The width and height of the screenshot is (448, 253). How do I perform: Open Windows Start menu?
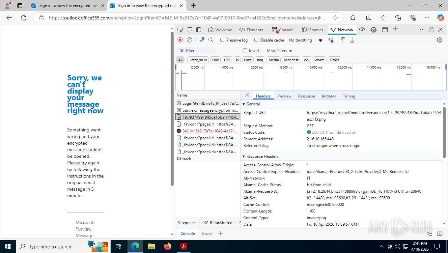(x=8, y=246)
